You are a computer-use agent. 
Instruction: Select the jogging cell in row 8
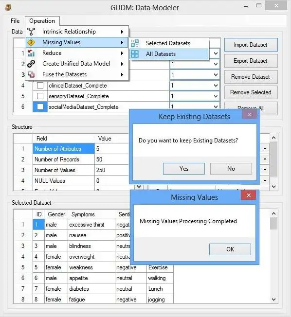click(x=160, y=299)
